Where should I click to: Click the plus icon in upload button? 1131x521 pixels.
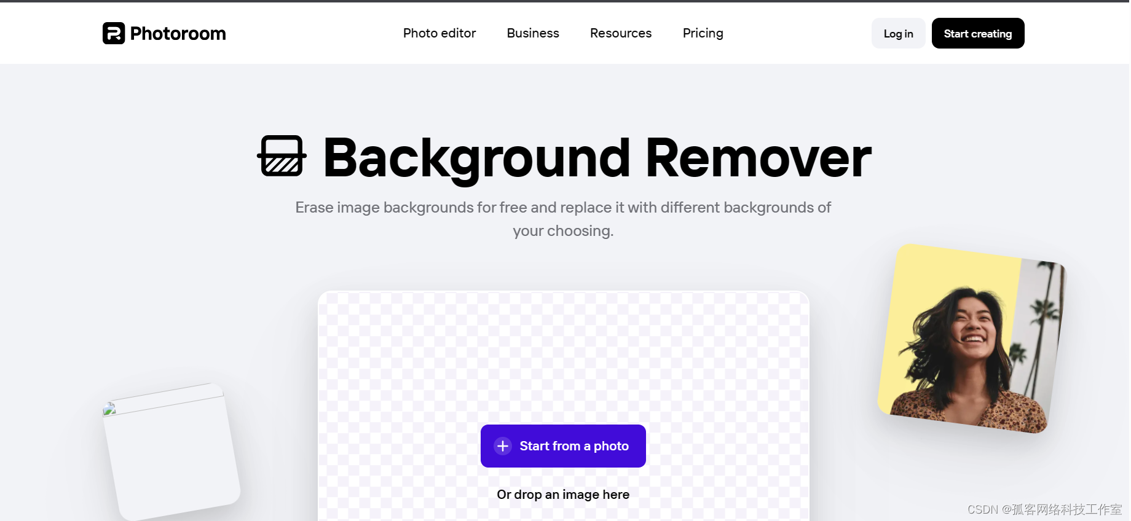(503, 446)
